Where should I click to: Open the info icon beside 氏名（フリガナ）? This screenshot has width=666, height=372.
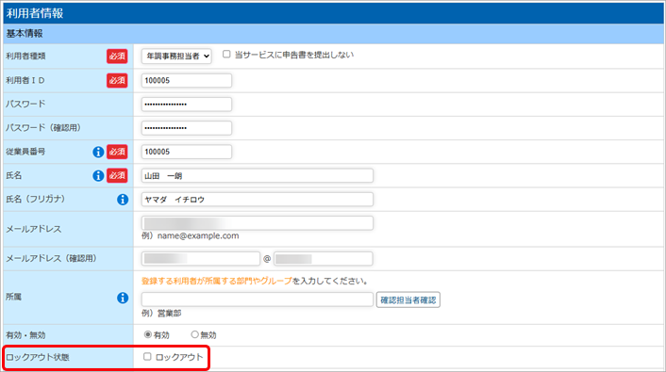(x=123, y=200)
